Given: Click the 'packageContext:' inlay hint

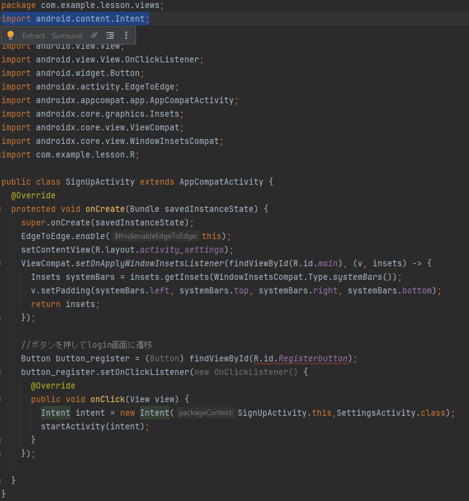Looking at the screenshot, I should pos(205,413).
